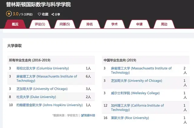This screenshot has width=194, height=128.
Task: Open the Johns Hopkins University link
Action: tap(49, 105)
